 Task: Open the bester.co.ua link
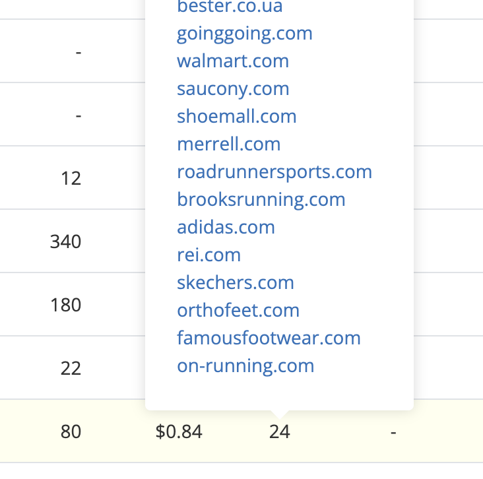click(229, 7)
